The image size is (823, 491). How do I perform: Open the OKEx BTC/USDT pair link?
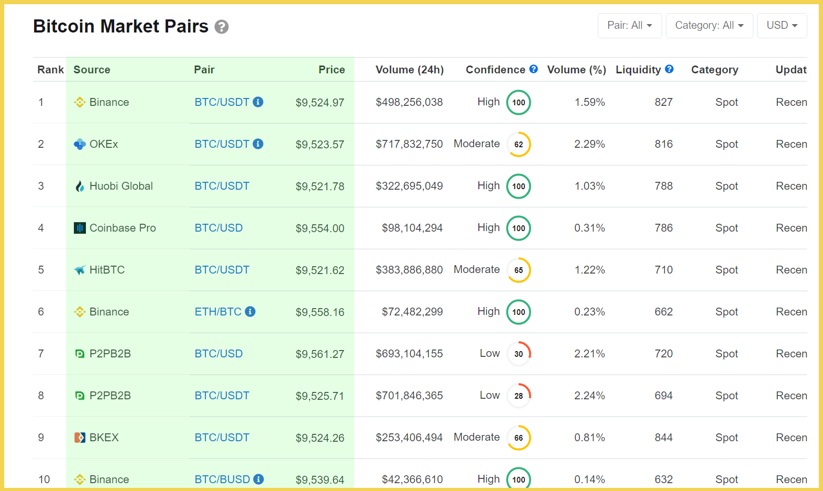coord(222,144)
